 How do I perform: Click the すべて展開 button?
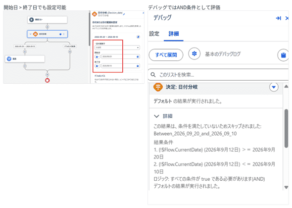coord(166,55)
